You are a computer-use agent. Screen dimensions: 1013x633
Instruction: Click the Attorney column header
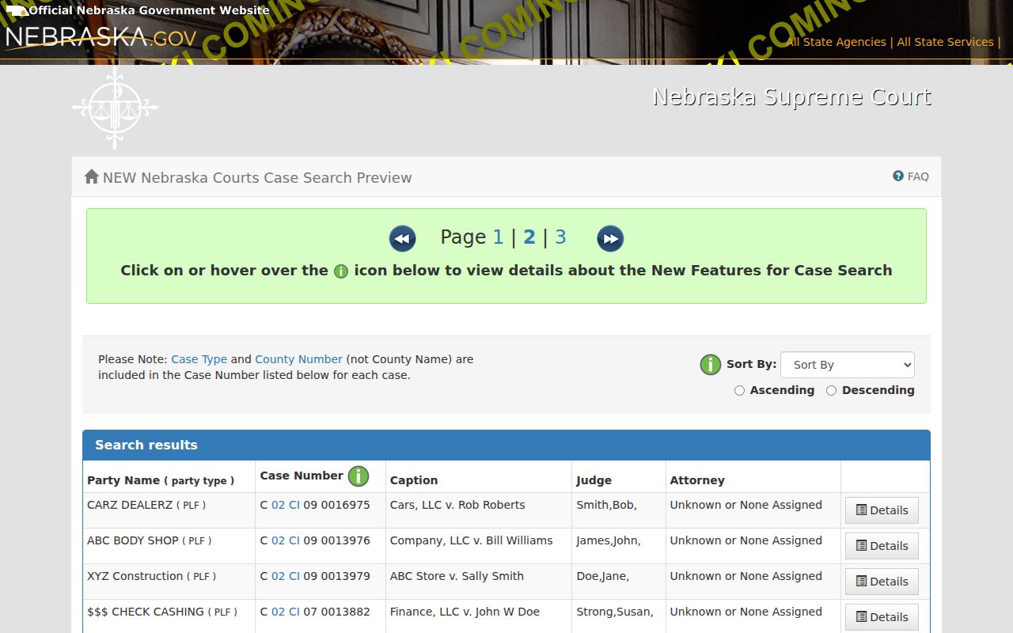tap(697, 480)
